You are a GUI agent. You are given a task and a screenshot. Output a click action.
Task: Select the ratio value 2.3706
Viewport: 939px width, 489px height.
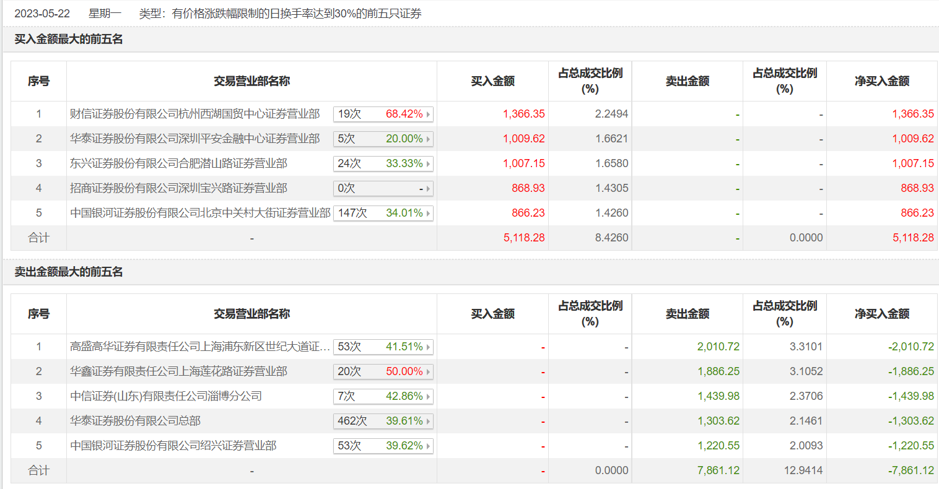(x=806, y=396)
